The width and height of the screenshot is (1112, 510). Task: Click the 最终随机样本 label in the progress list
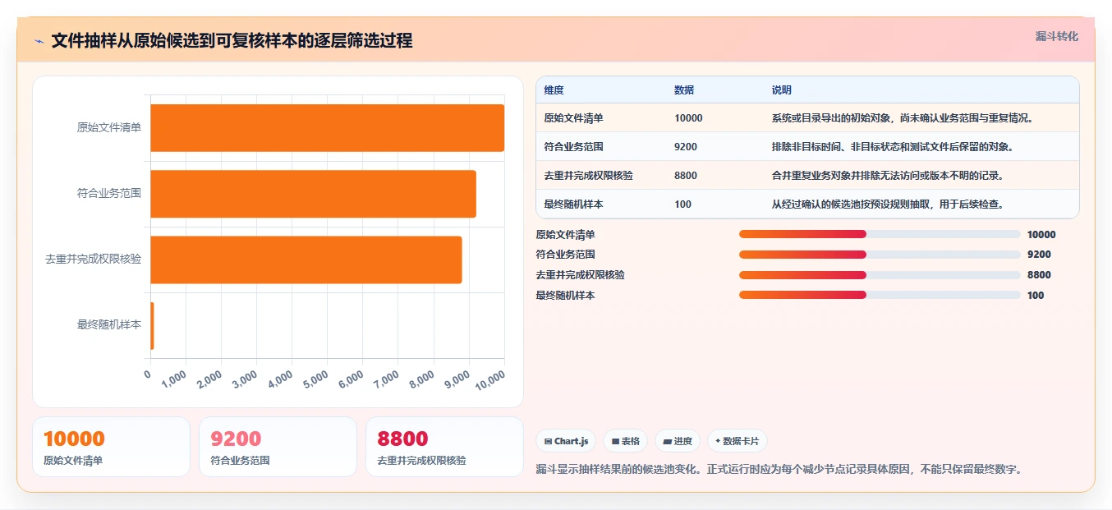[x=565, y=296]
